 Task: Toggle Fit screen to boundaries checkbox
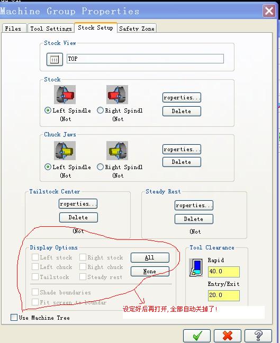click(x=35, y=302)
